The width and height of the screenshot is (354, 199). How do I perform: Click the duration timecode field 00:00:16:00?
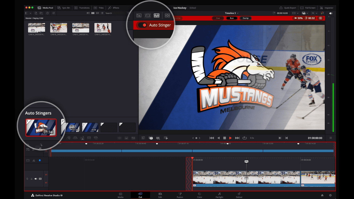click(282, 13)
